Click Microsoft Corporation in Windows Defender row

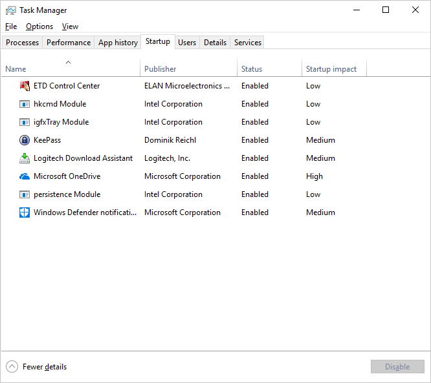(x=182, y=212)
